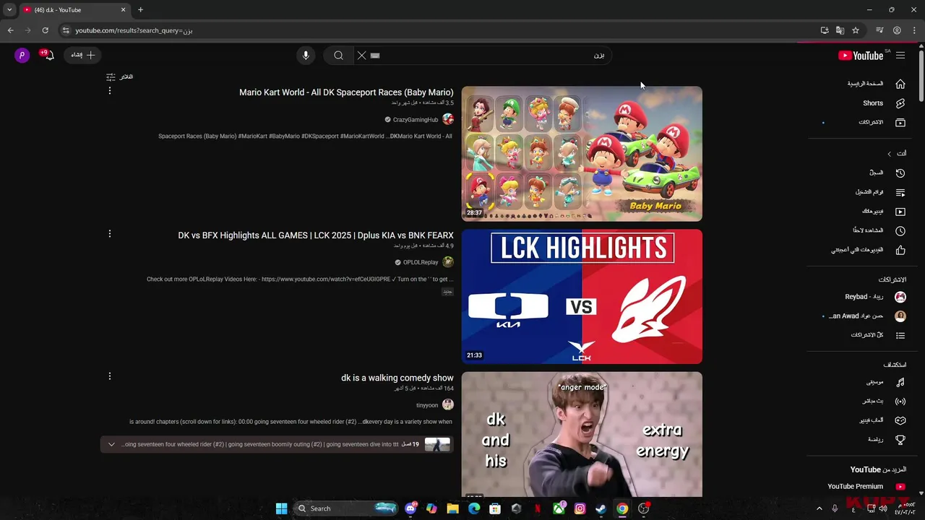Open the tinyyoon channel avatar
This screenshot has width=925, height=520.
pyautogui.click(x=448, y=404)
